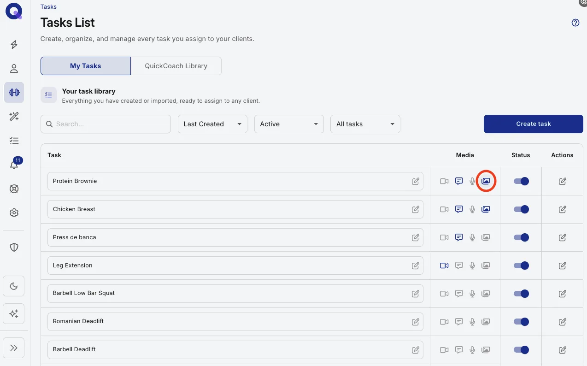Open edit action for Chicken Breast row
The image size is (587, 366).
[x=562, y=209]
